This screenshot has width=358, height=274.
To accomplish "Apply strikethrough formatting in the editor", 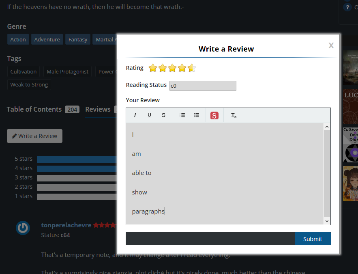I will point(163,115).
